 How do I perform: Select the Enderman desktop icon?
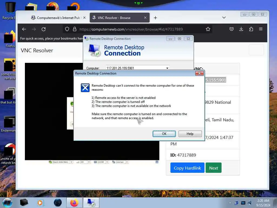(8, 124)
